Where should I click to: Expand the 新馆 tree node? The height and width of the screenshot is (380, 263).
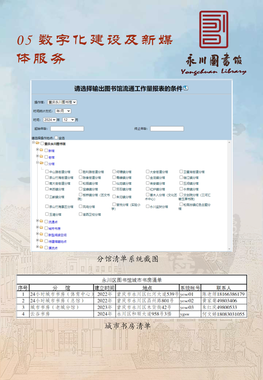[37, 149]
